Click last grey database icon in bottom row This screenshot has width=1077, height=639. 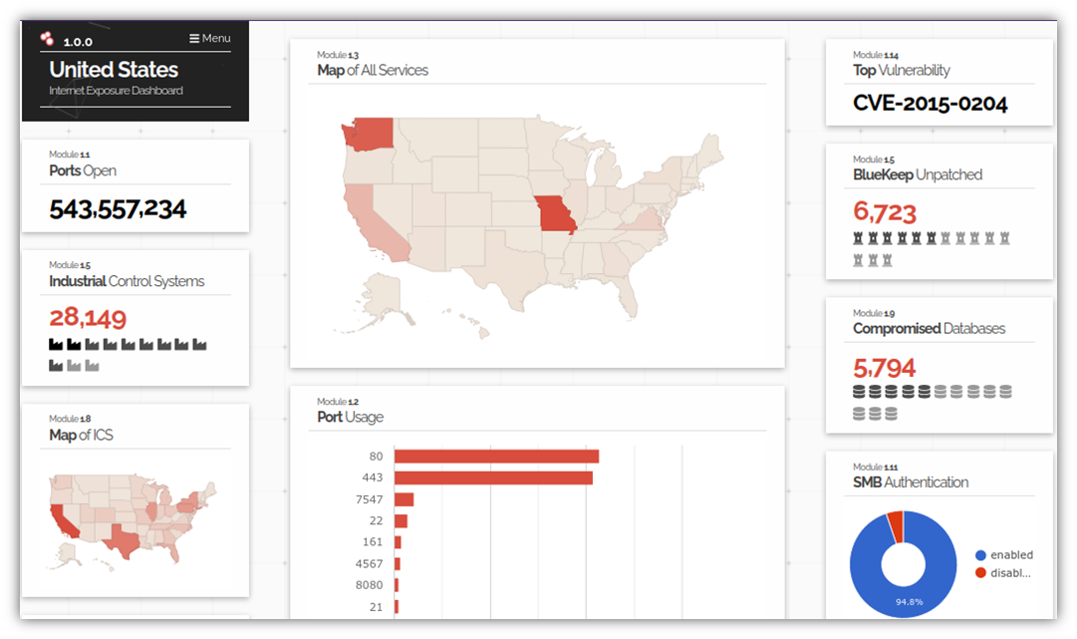point(891,414)
